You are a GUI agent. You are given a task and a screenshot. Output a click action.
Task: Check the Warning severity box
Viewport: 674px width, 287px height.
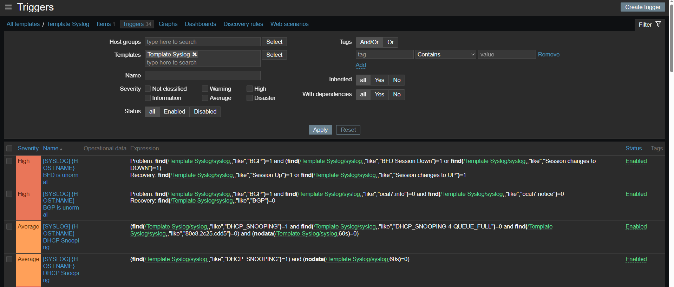pyautogui.click(x=205, y=89)
